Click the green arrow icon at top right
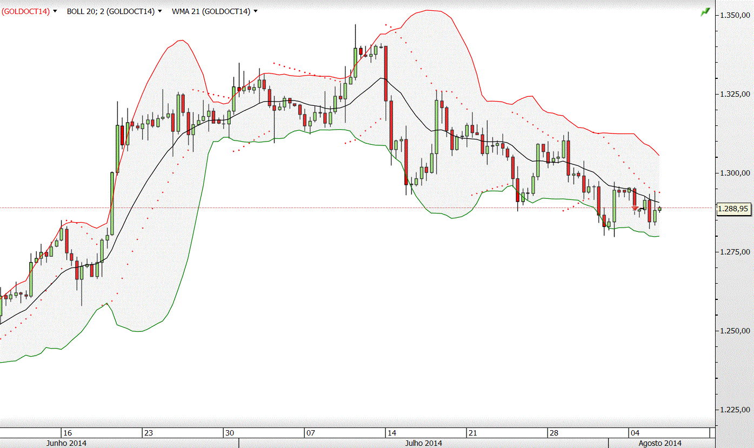 pos(705,11)
